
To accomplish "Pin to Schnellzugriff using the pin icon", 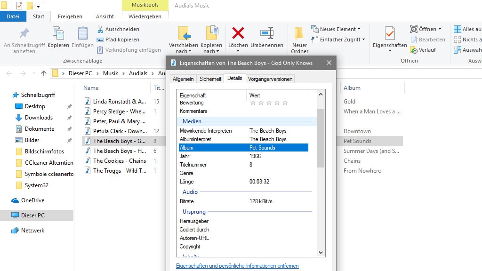I will [24, 33].
